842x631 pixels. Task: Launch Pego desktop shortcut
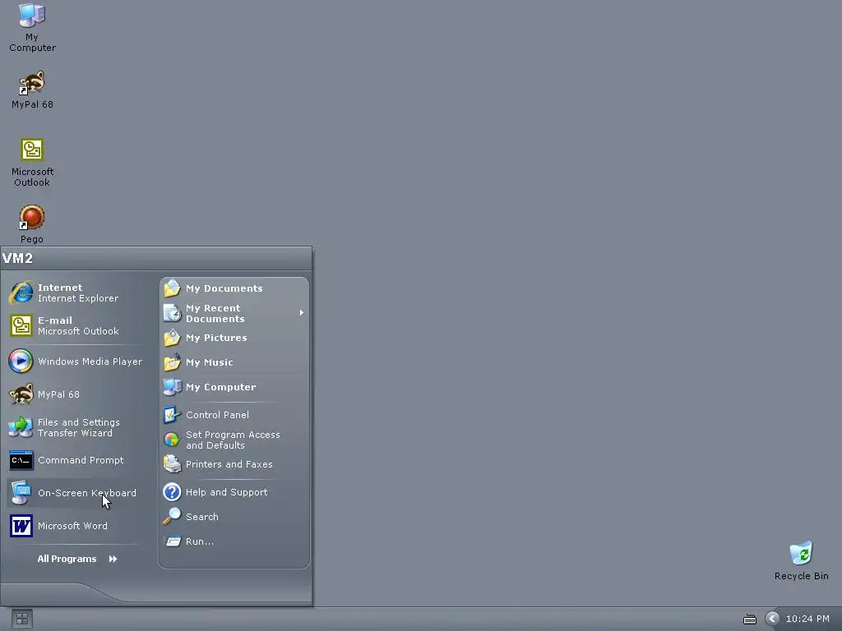(32, 224)
